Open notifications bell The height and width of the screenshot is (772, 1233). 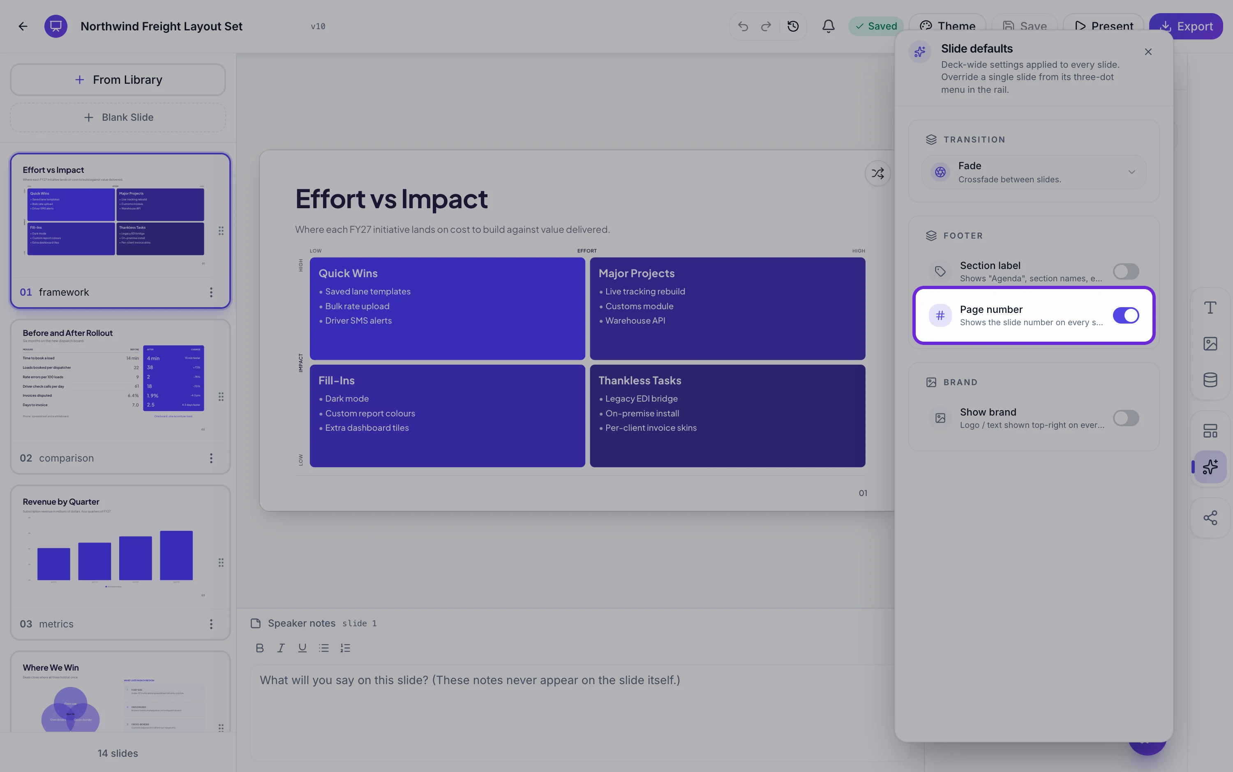point(828,26)
